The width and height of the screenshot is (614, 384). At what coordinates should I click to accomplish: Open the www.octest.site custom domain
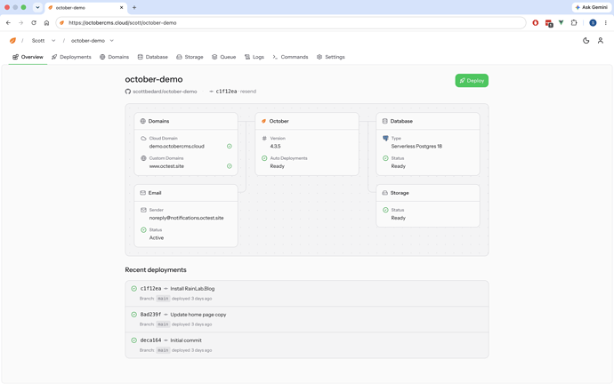166,166
